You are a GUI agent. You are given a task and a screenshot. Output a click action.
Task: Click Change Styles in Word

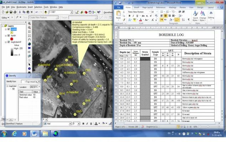202,16
